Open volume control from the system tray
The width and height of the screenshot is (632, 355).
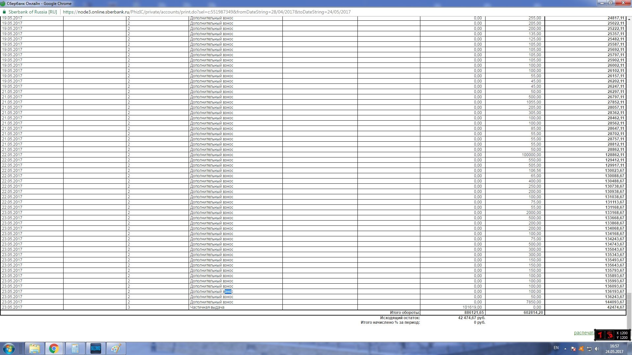[x=597, y=349]
